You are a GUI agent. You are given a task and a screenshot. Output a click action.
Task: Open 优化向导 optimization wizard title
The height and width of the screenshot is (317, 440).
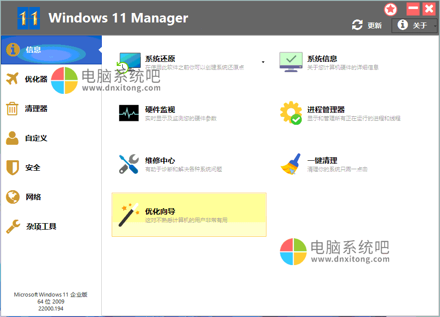[x=160, y=212]
